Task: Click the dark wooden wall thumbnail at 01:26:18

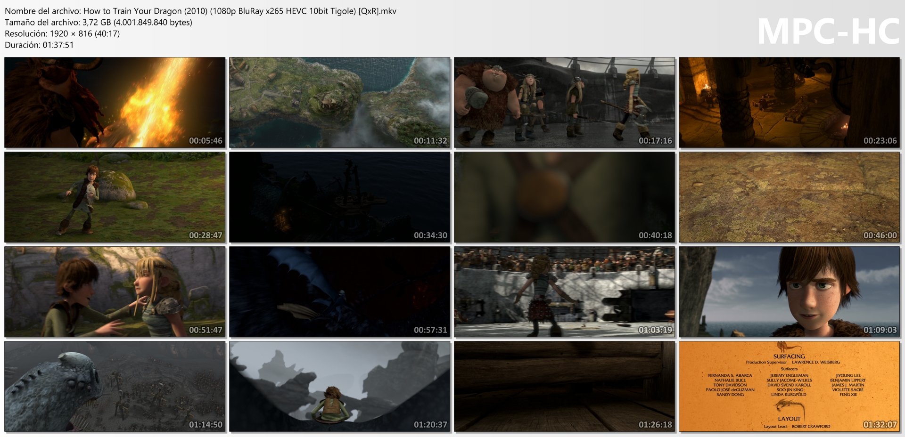Action: coord(565,387)
